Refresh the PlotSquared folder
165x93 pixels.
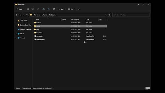click(109, 15)
